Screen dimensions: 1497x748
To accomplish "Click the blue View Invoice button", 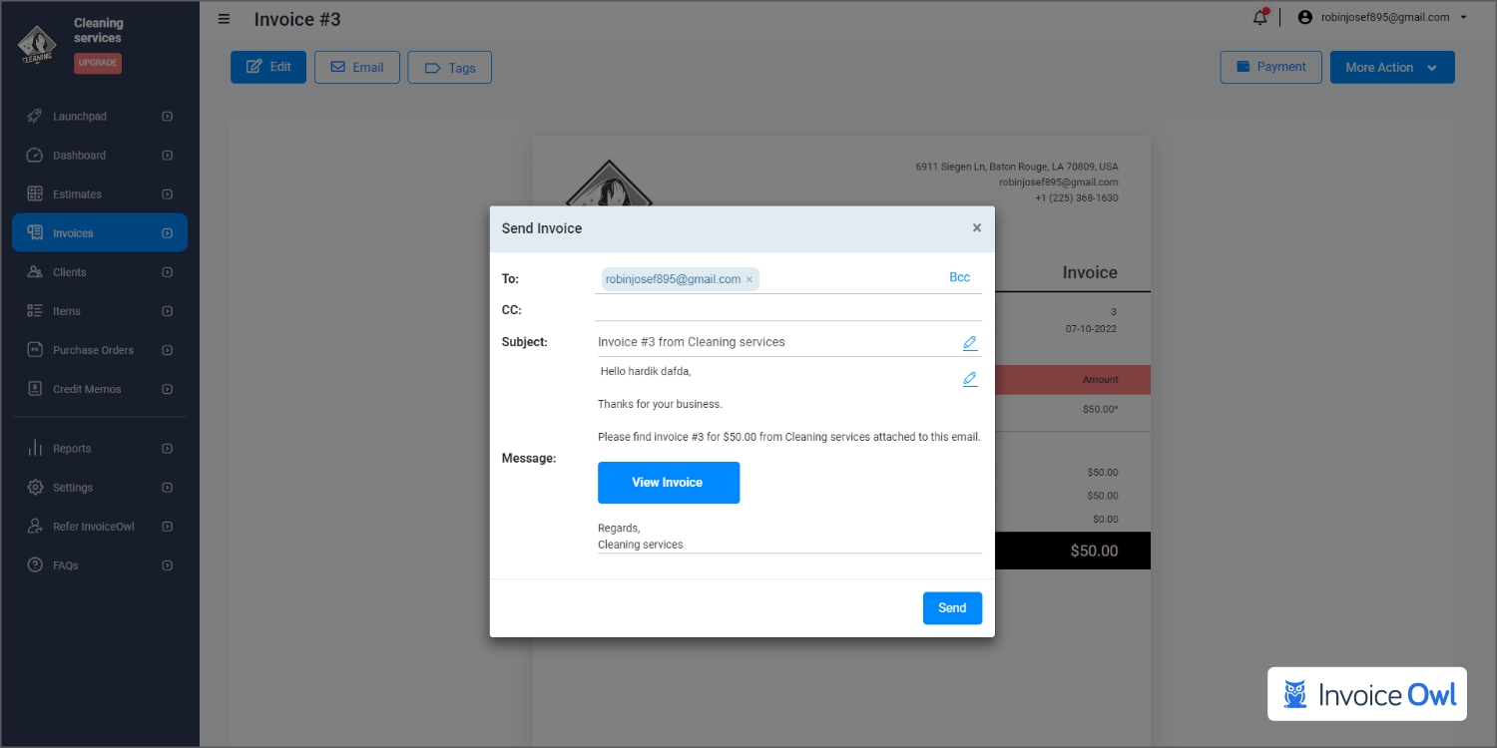I will pyautogui.click(x=668, y=483).
